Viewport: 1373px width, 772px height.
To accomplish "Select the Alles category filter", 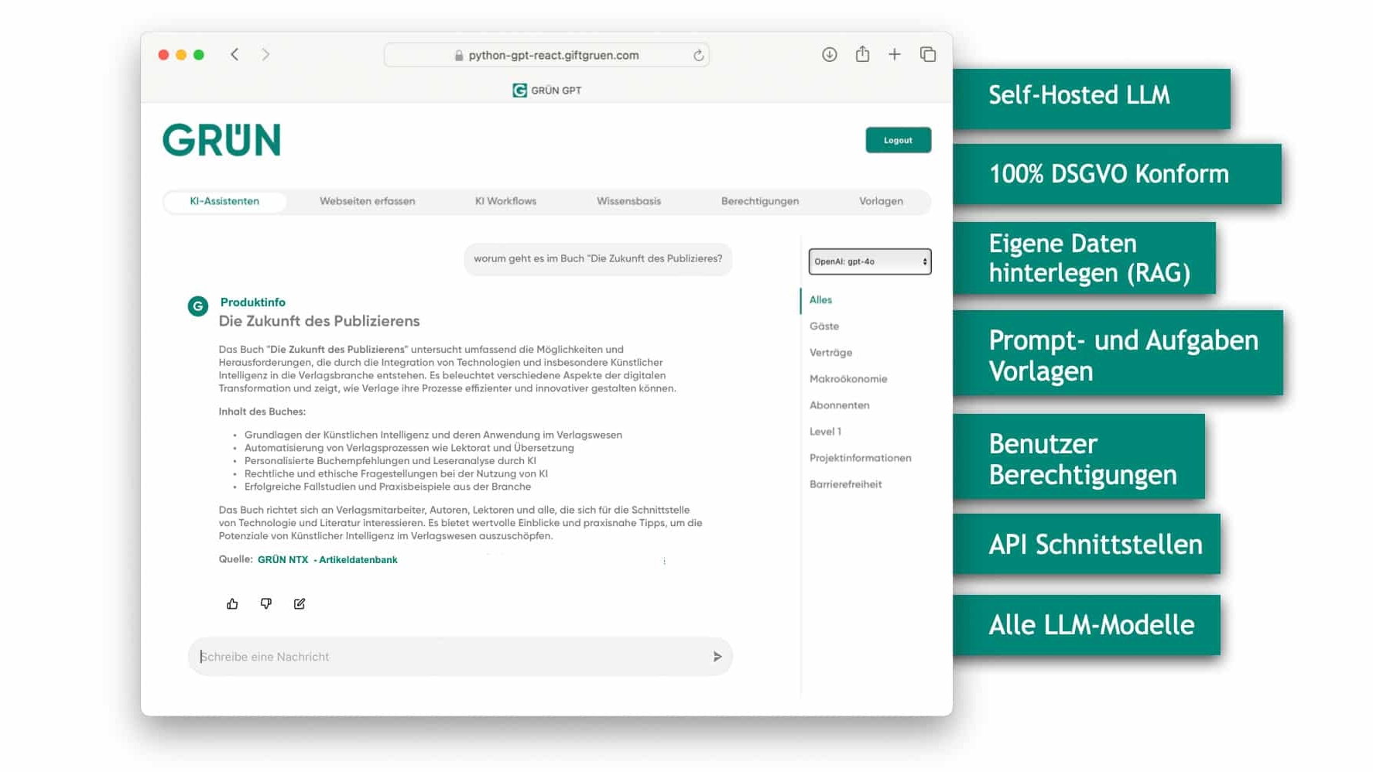I will tap(820, 300).
